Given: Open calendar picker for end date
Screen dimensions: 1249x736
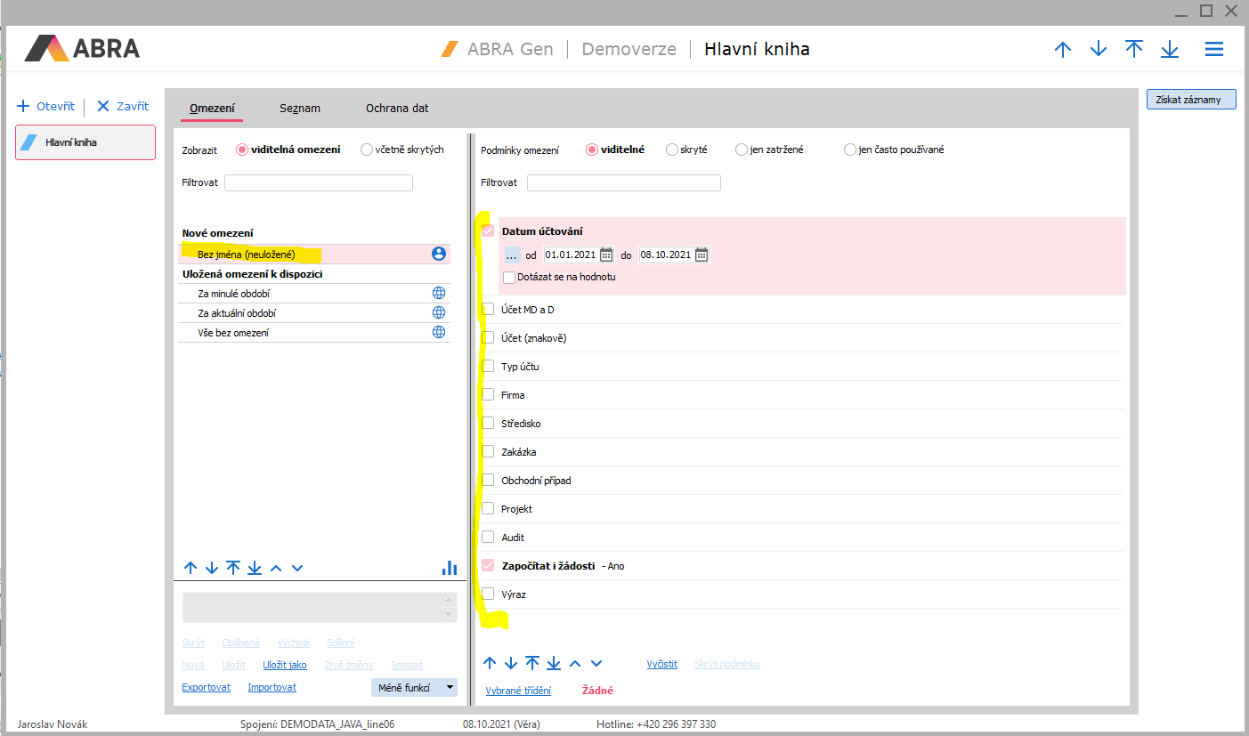Looking at the screenshot, I should click(702, 255).
